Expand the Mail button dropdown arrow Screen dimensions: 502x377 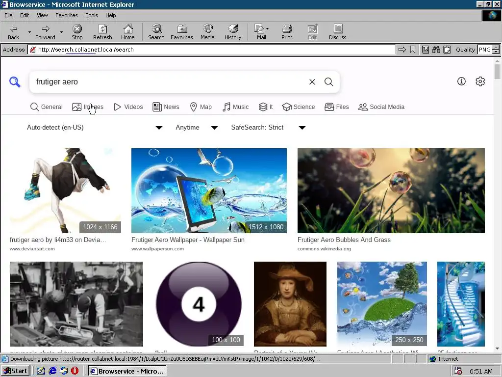click(267, 29)
